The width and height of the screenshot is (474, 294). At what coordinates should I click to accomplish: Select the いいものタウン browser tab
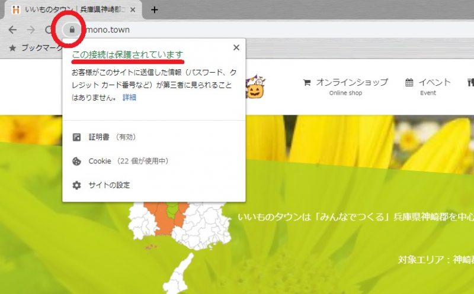tap(71, 9)
